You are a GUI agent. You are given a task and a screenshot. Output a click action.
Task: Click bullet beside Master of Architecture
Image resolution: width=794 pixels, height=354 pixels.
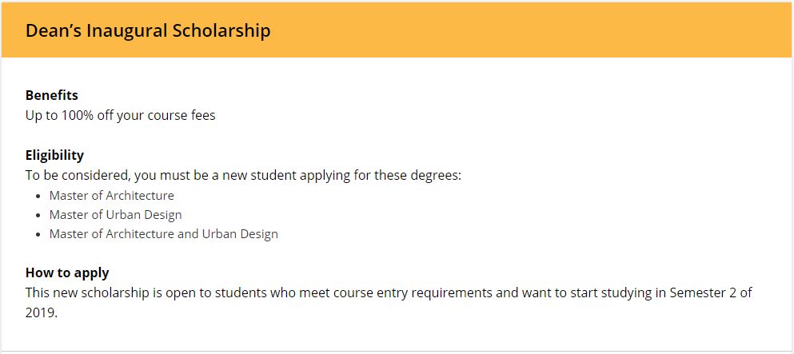coord(39,196)
